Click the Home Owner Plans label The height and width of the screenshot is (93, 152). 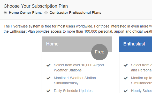click(25, 13)
